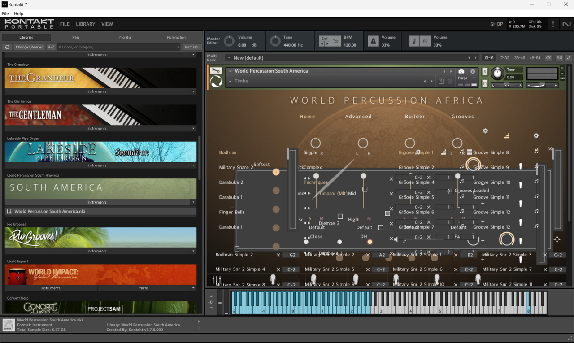This screenshot has height=343, width=574.
Task: Toggle instrument Solo with the S button
Action: click(x=485, y=72)
